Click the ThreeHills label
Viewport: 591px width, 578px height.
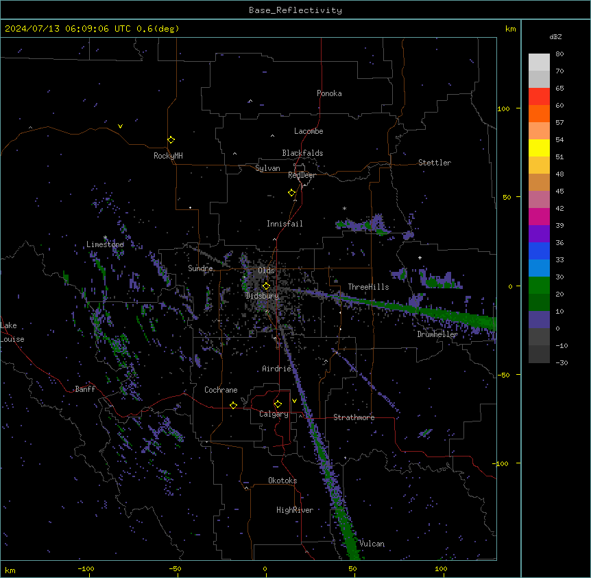tap(368, 287)
